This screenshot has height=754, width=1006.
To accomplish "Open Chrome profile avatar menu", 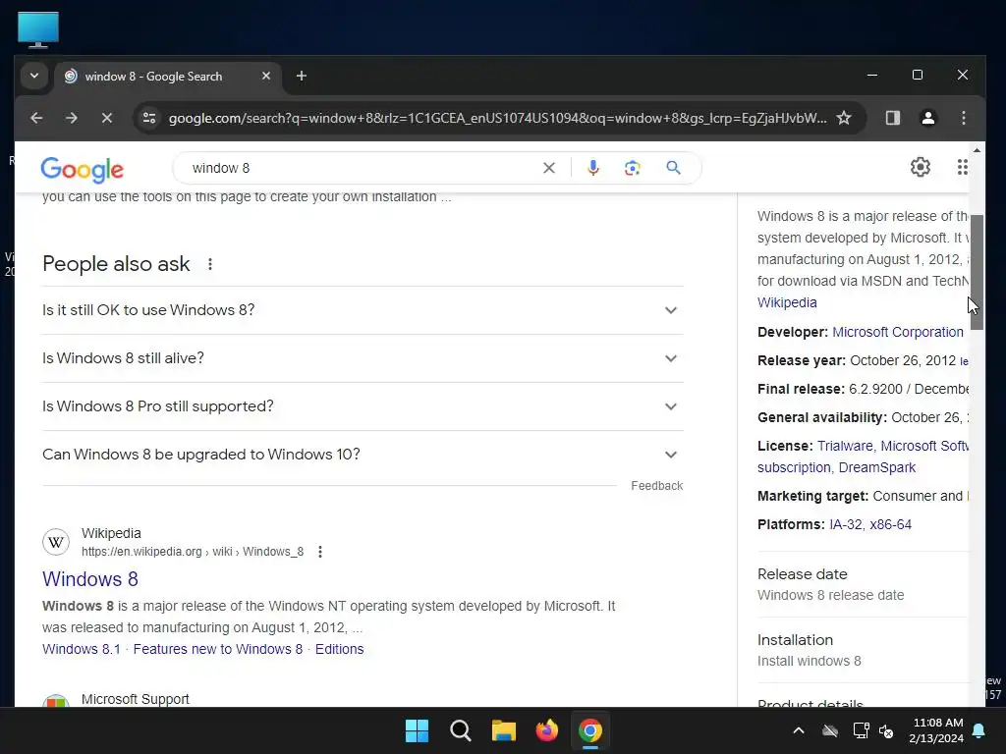I will coord(927,118).
